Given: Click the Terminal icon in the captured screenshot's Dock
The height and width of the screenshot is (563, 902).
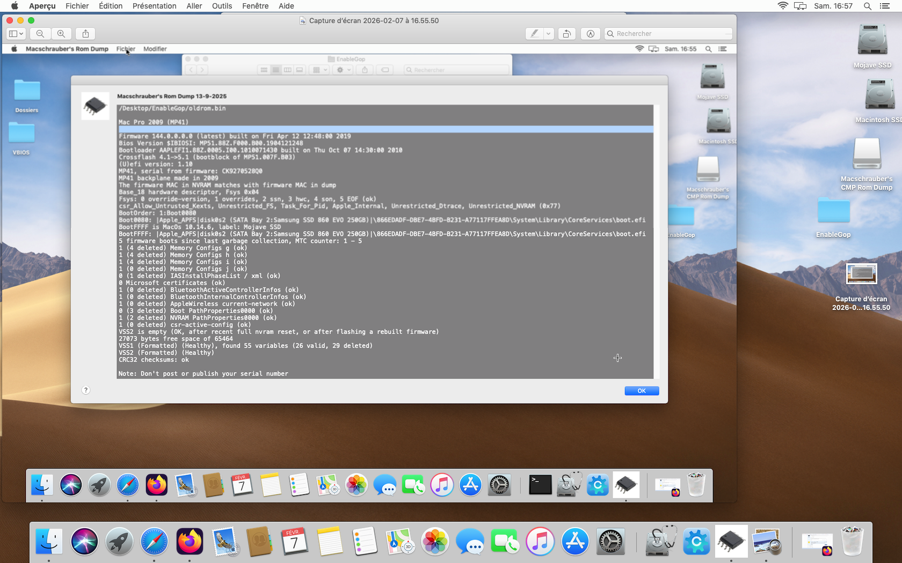Looking at the screenshot, I should 540,485.
